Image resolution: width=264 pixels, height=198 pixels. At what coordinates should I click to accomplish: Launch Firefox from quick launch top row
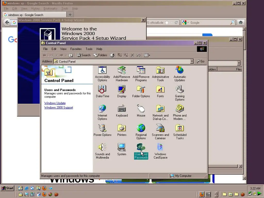click(x=44, y=188)
